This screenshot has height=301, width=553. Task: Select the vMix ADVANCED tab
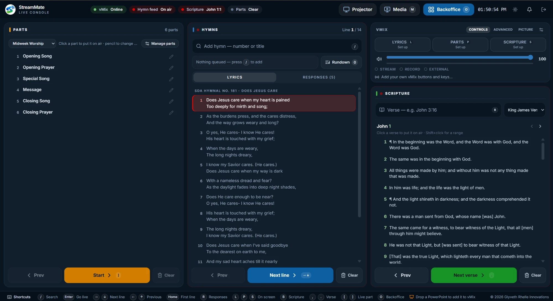[503, 30]
